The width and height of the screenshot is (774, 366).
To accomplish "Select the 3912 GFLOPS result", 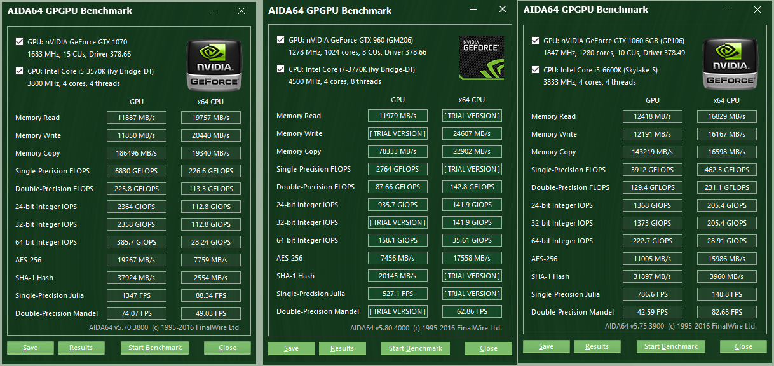I will (x=653, y=170).
